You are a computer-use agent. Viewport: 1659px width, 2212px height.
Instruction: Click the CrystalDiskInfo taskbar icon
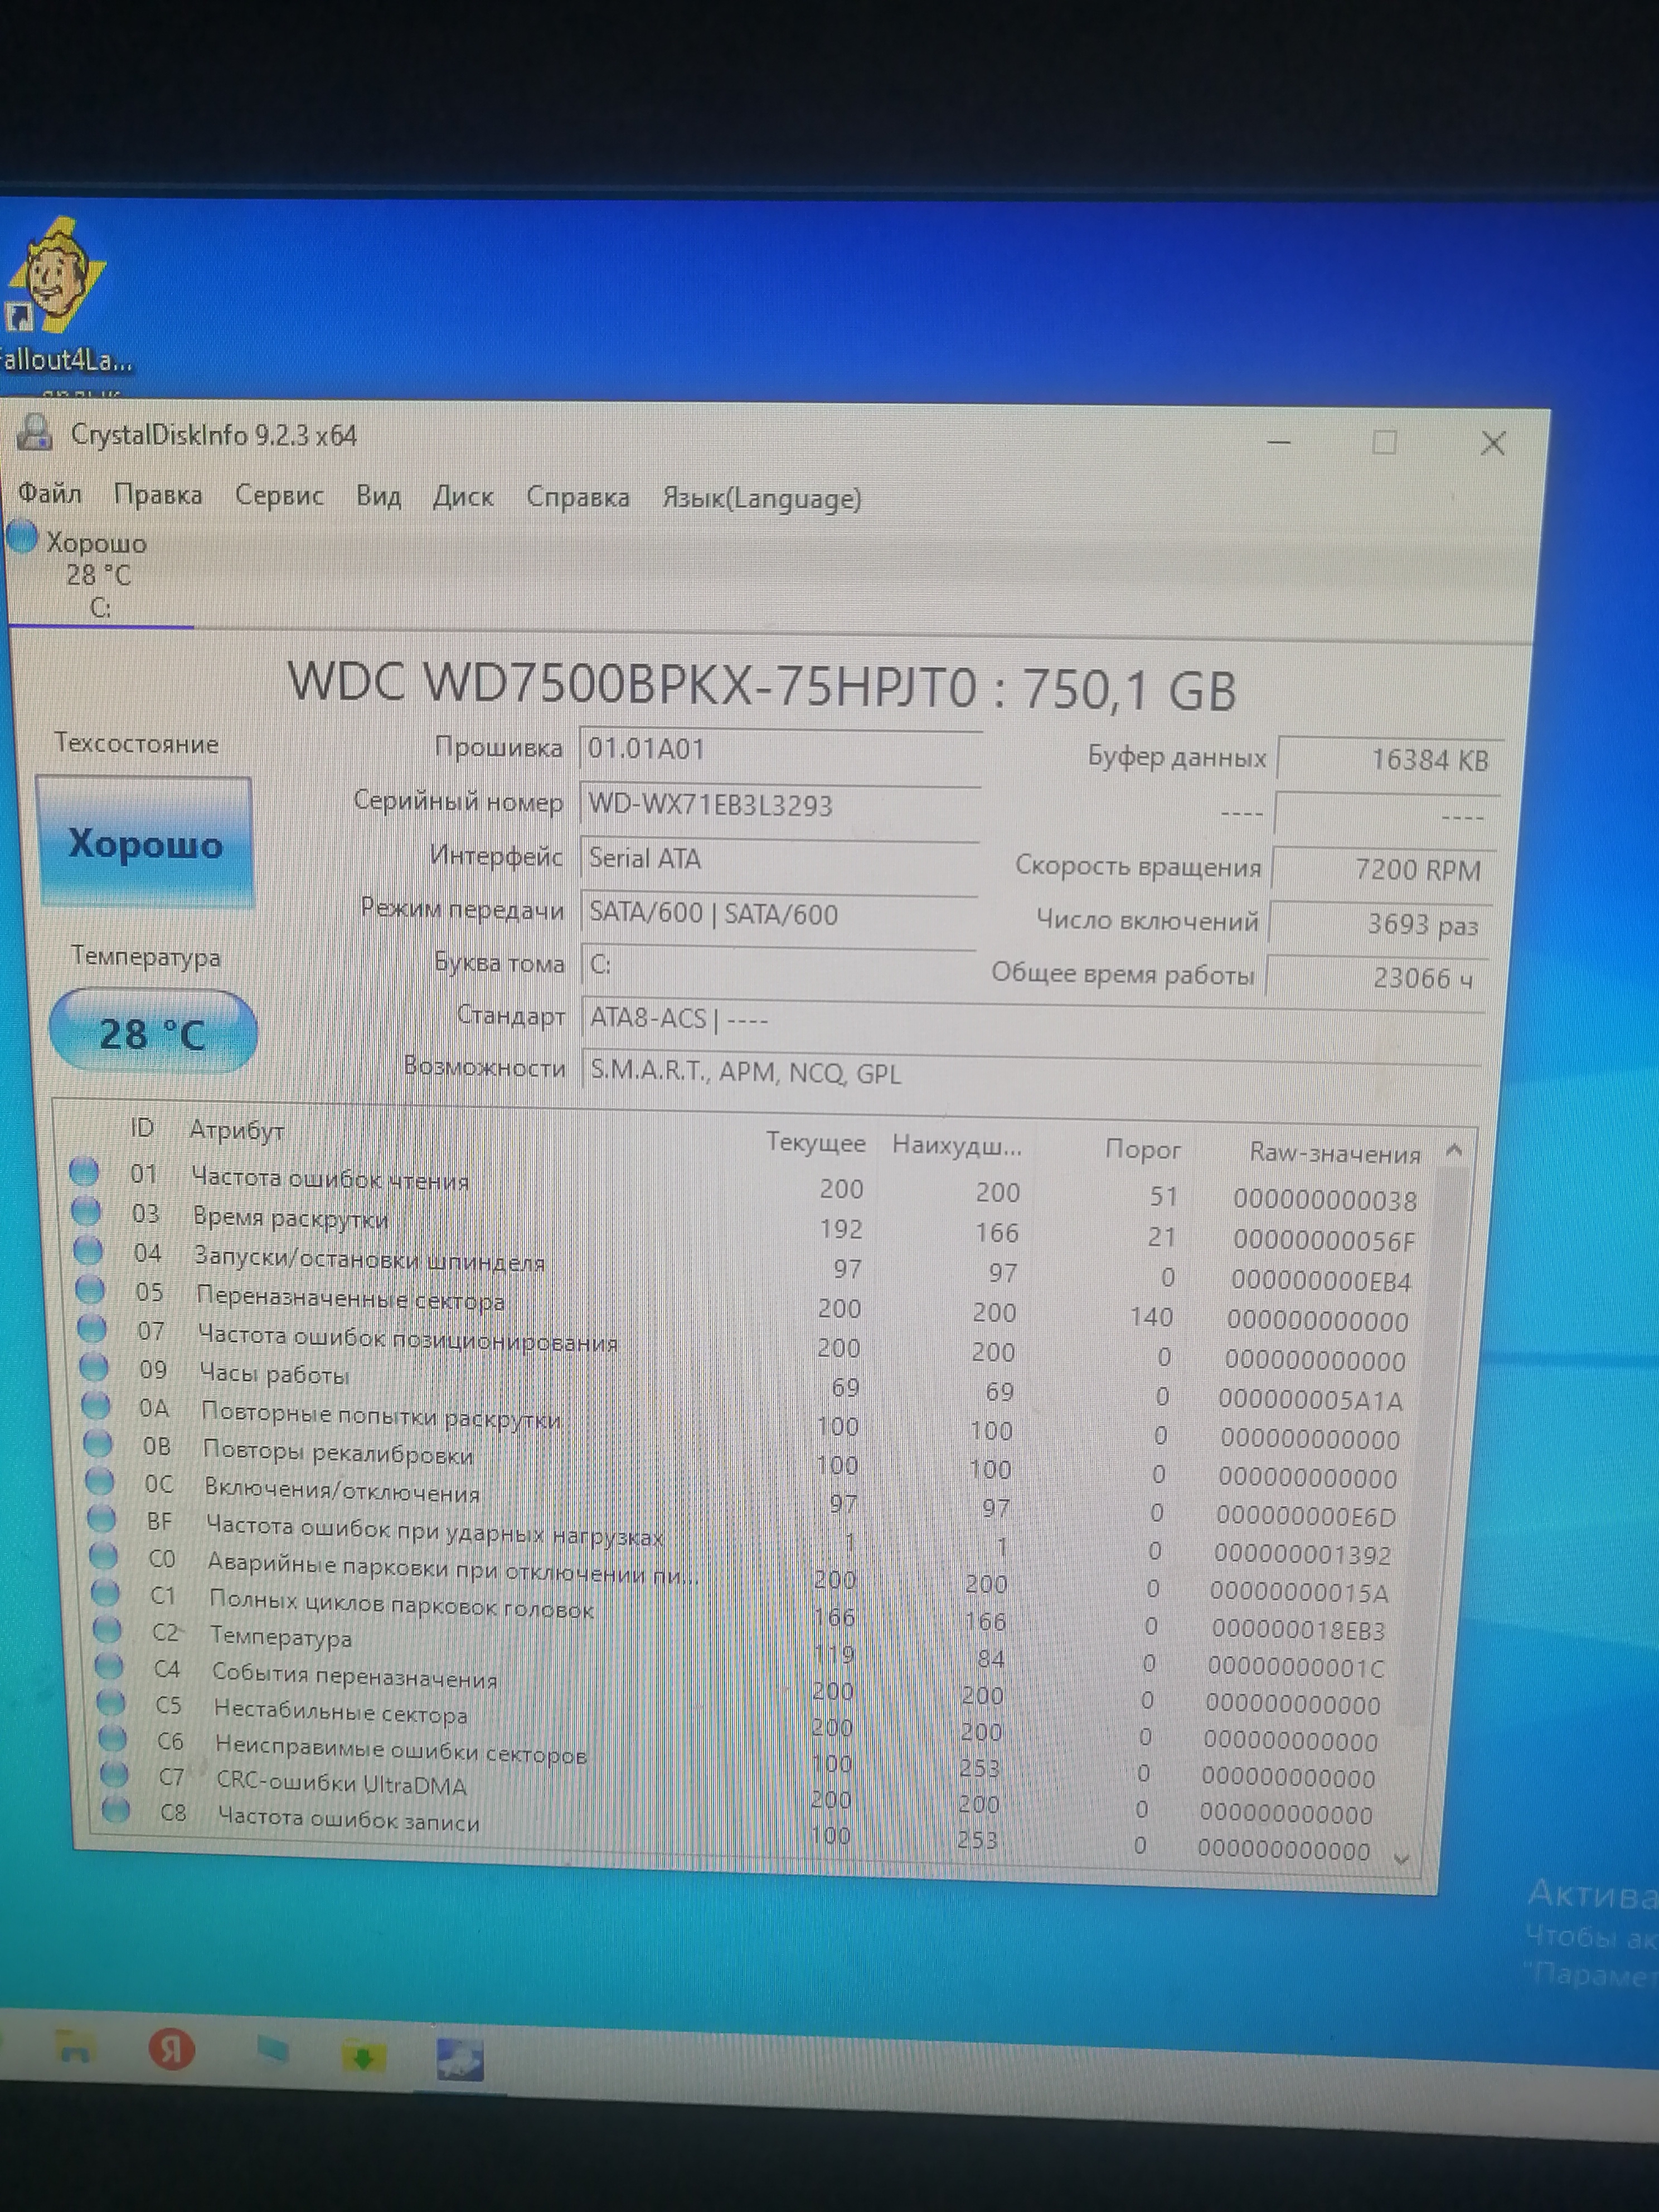459,2060
